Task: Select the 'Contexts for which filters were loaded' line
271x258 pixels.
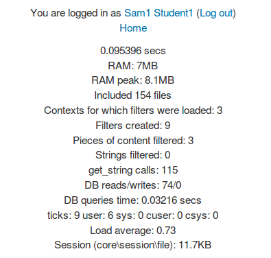Action: 133,110
